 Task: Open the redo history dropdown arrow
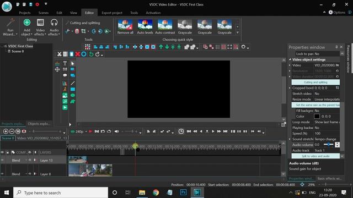click(x=101, y=55)
